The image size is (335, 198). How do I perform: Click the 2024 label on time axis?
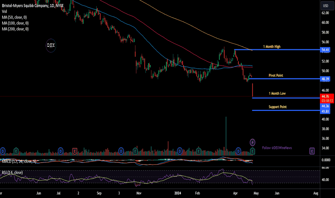pos(178,193)
